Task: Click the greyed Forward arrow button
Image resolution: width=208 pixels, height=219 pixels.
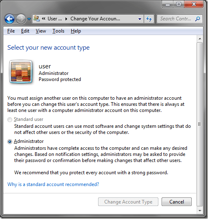Action: point(21,19)
